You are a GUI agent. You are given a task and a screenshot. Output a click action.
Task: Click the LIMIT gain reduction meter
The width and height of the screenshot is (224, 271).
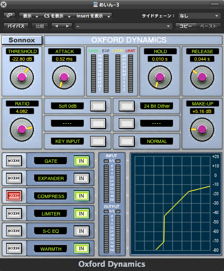[x=131, y=73]
